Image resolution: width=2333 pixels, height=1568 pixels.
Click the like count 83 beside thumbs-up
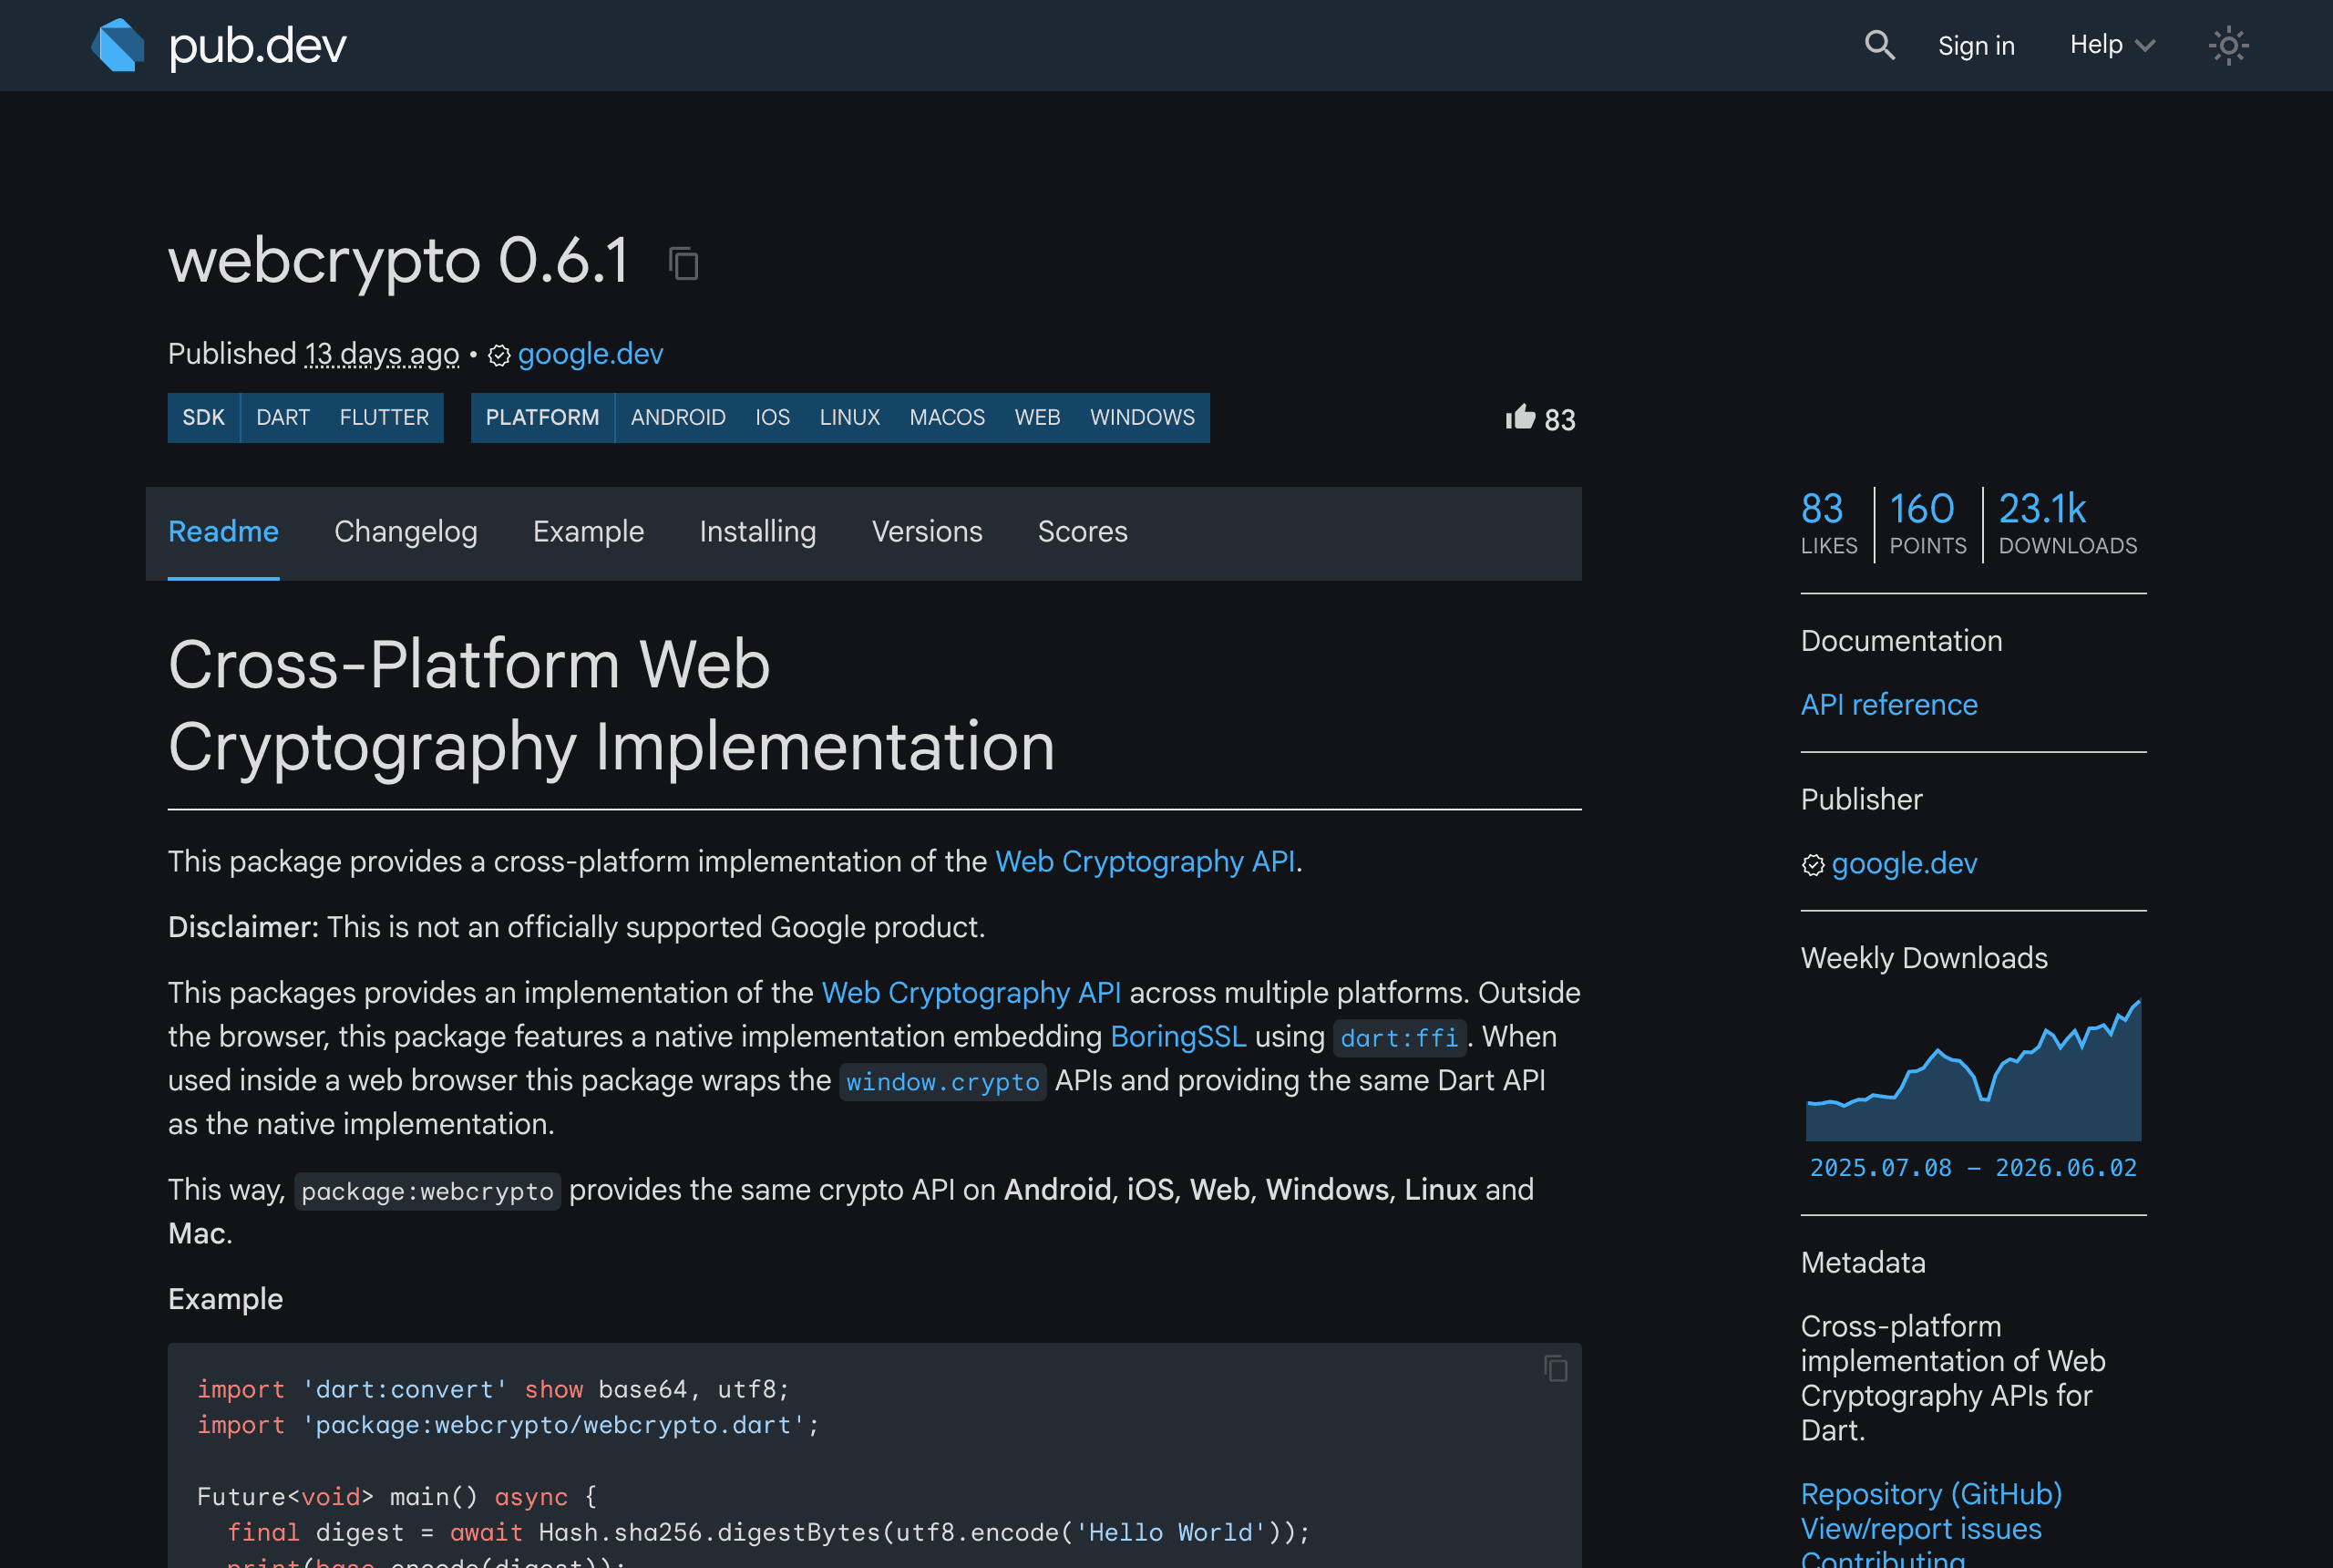[x=1559, y=420]
